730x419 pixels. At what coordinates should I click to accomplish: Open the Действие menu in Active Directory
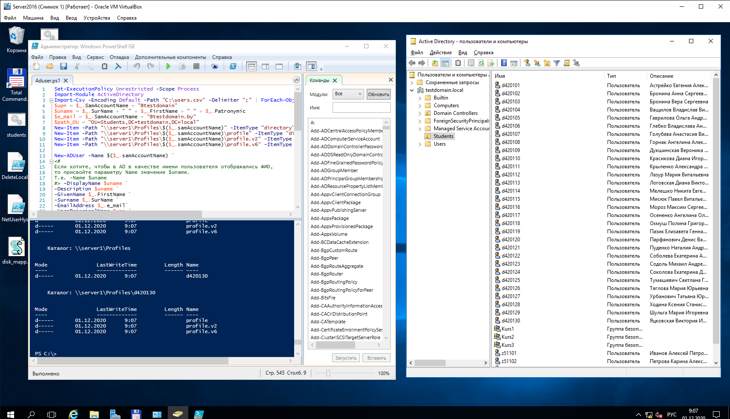click(441, 53)
